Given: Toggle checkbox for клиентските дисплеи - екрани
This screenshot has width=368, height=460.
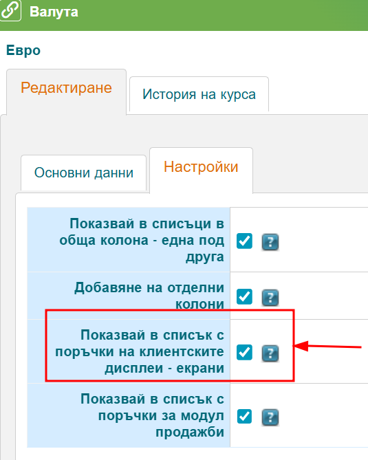Looking at the screenshot, I should [244, 352].
